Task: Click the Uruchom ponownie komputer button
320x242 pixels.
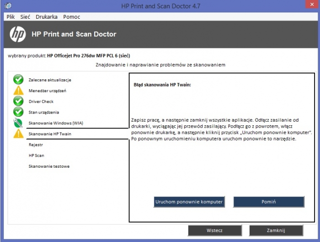Action: point(189,202)
